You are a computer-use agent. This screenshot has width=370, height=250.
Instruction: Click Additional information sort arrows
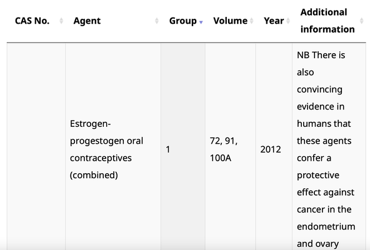click(x=361, y=21)
